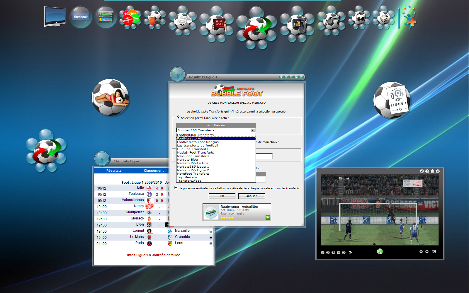Select 'Sélection parmi l'annuaire d'actu' radio button
Image resolution: width=469 pixels, height=293 pixels.
pos(178,117)
